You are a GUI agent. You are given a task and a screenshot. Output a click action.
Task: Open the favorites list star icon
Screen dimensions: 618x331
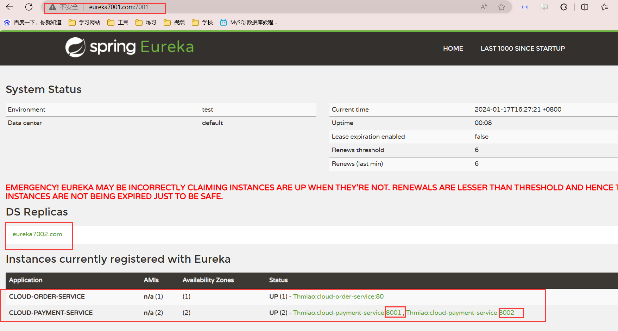(x=604, y=7)
